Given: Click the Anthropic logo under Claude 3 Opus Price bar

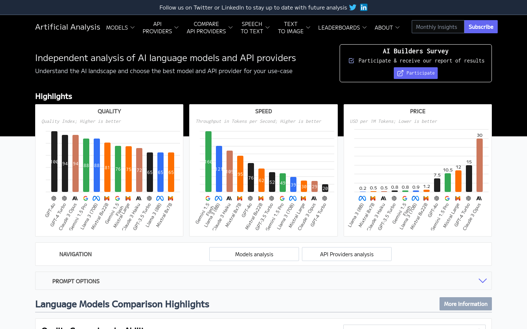Looking at the screenshot, I should pyautogui.click(x=479, y=198).
